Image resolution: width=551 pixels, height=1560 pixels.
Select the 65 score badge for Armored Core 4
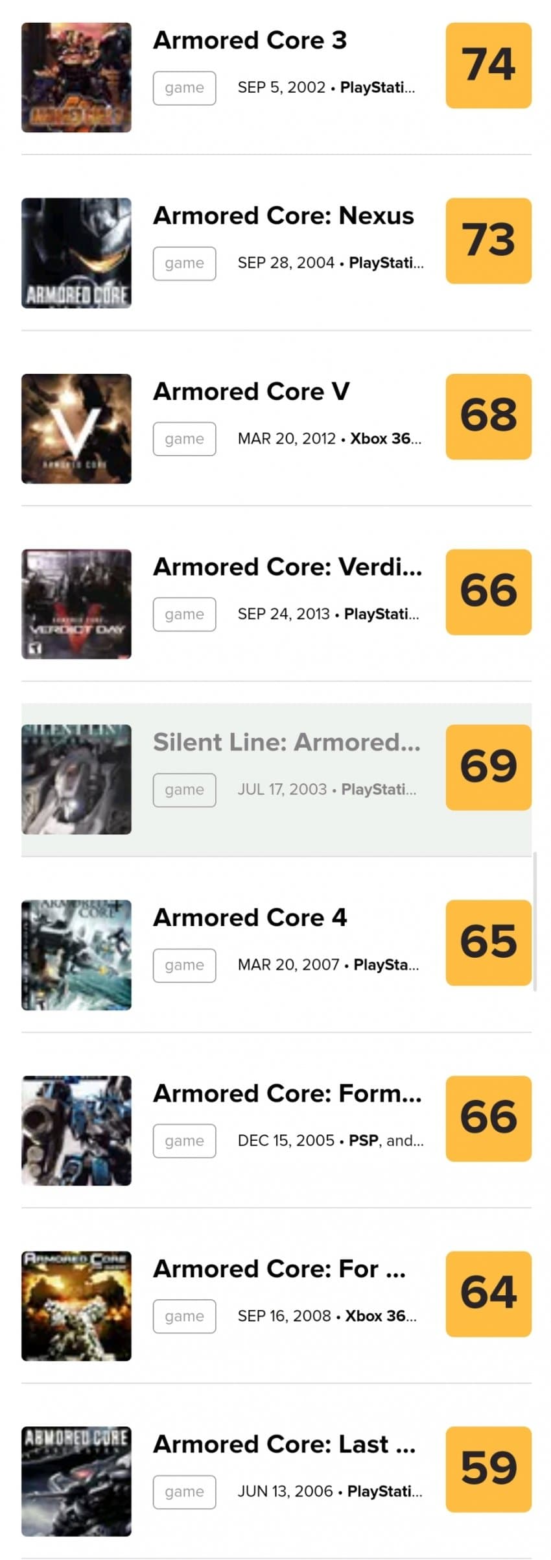(x=489, y=943)
